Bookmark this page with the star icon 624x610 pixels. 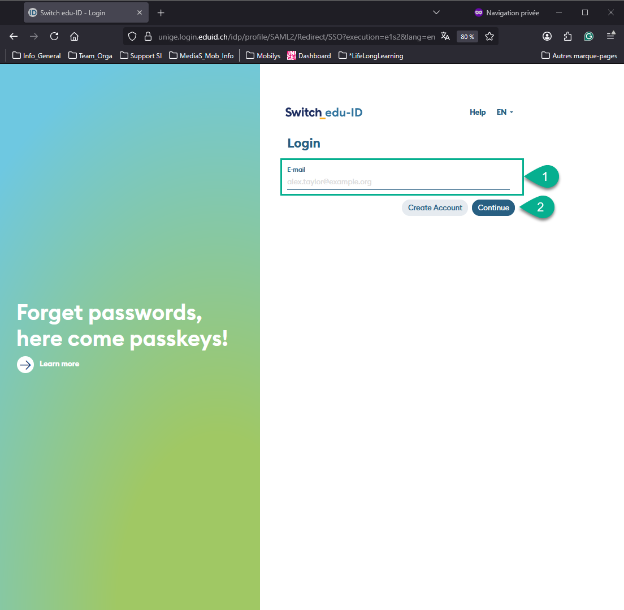coord(489,37)
